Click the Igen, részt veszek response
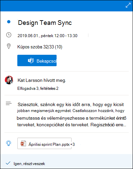The width and height of the screenshot is (133, 169). pyautogui.click(x=29, y=164)
